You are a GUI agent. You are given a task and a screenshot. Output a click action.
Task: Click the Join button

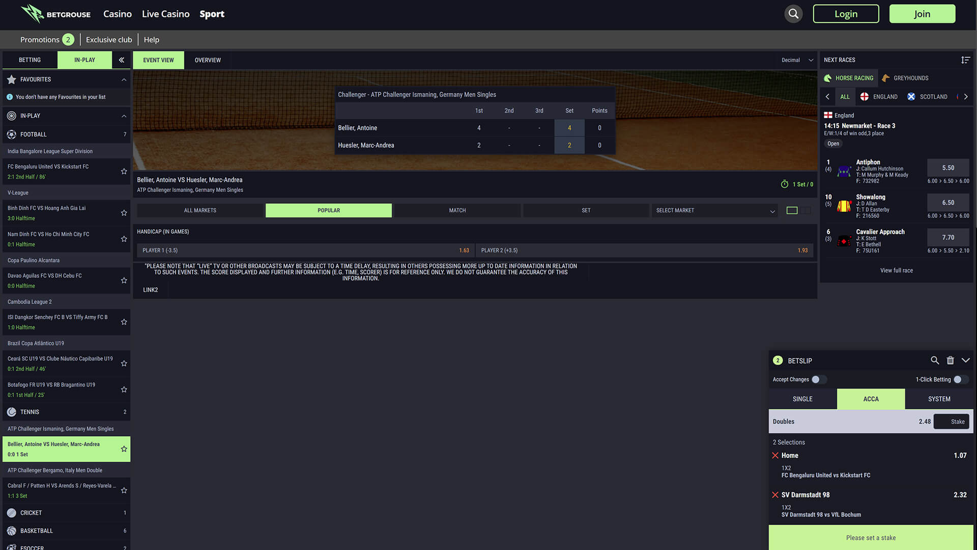[x=922, y=14]
